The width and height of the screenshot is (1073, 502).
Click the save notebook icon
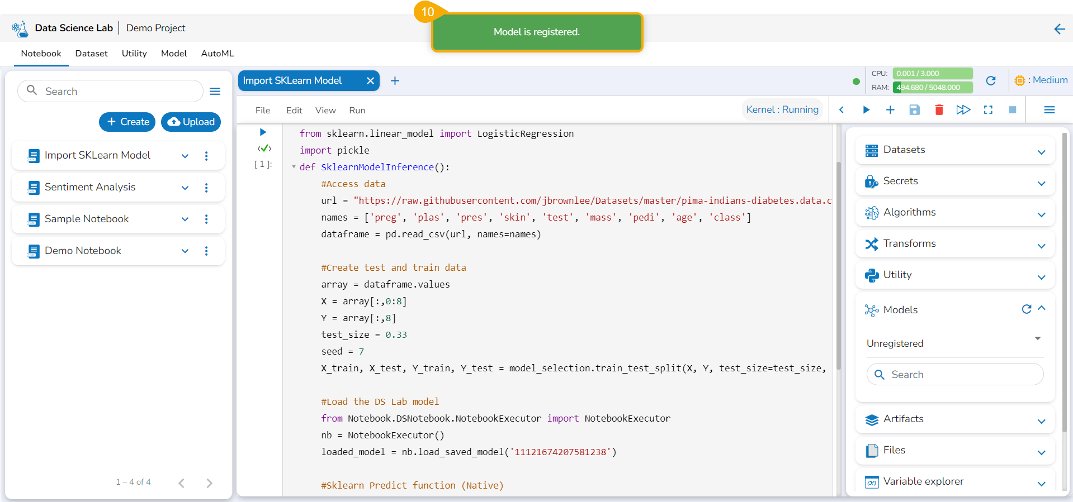914,110
